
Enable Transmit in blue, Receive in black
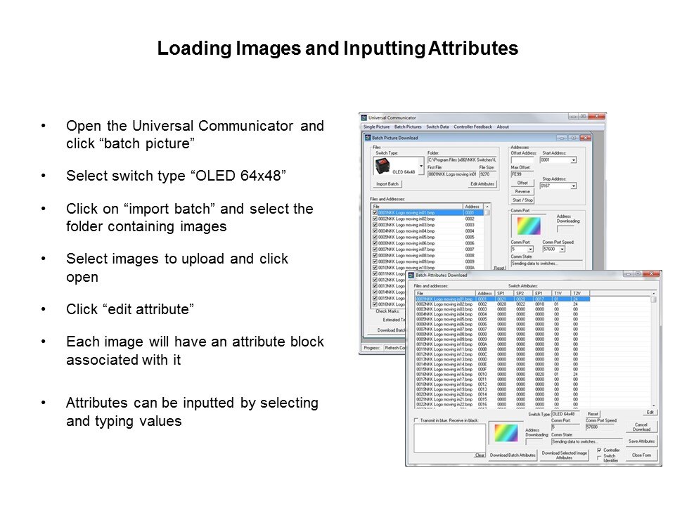[x=416, y=420]
